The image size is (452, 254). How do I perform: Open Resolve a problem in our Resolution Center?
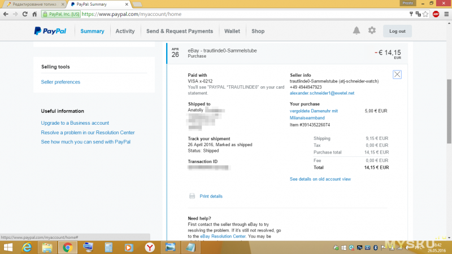88,133
